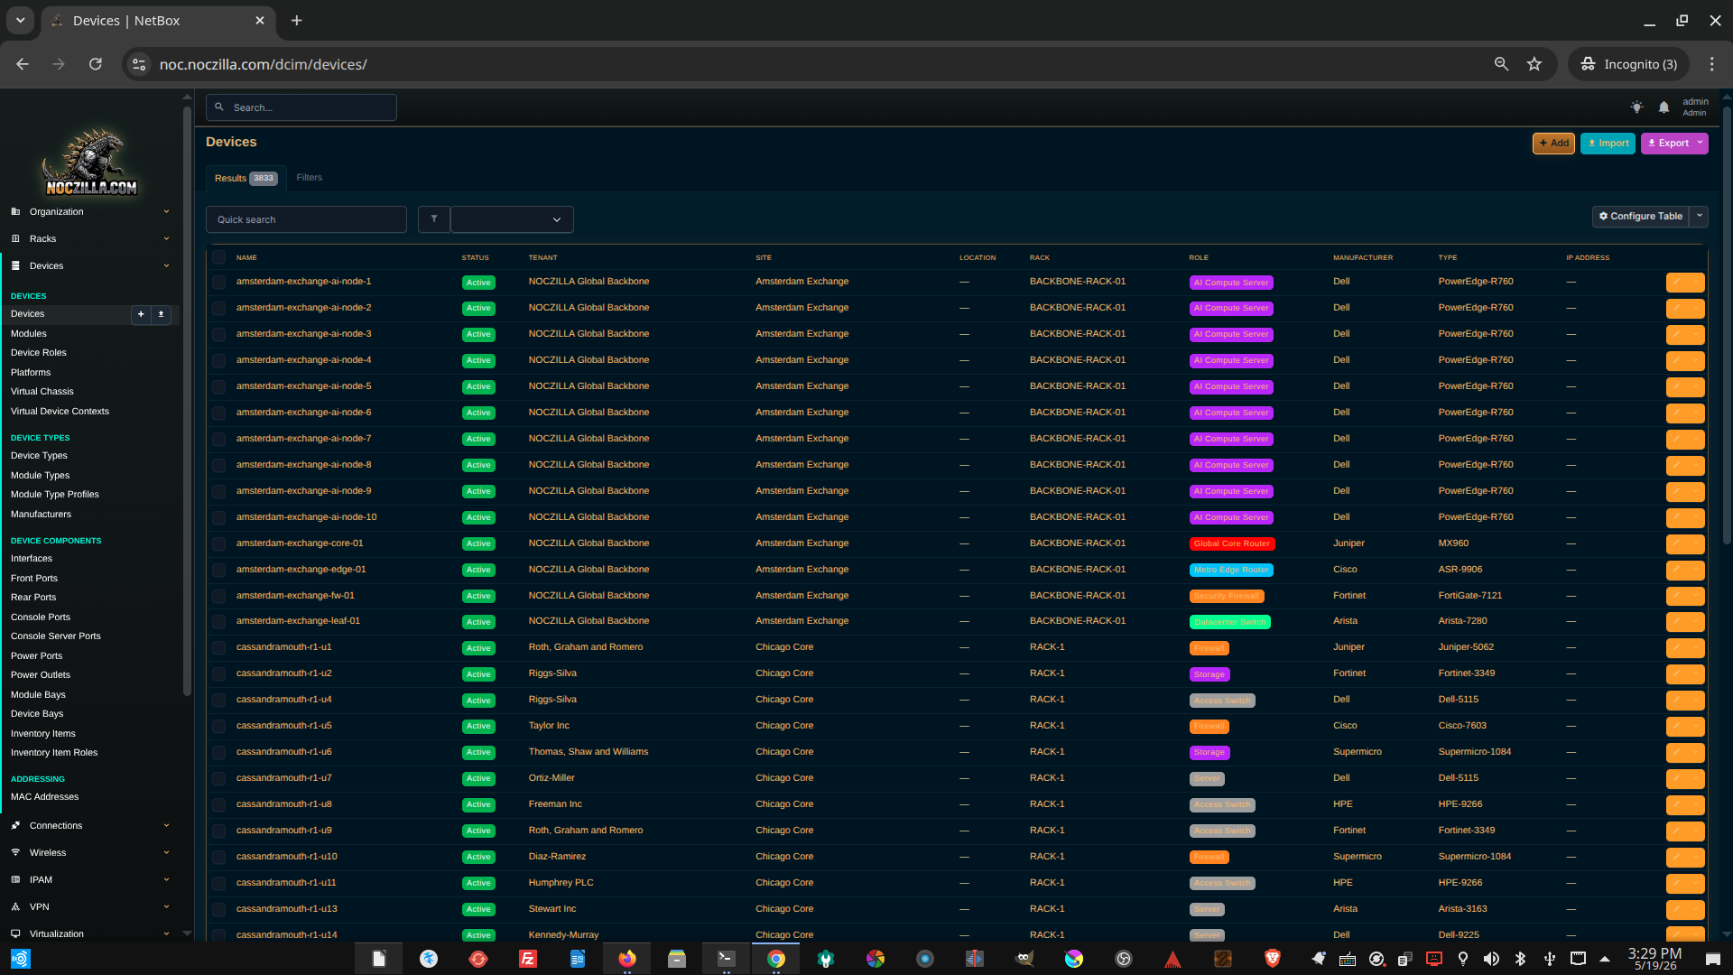The width and height of the screenshot is (1733, 975).
Task: Click the plus icon next to Devices in sidebar
Action: click(141, 314)
